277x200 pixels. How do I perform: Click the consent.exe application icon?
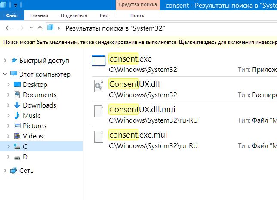pyautogui.click(x=98, y=61)
